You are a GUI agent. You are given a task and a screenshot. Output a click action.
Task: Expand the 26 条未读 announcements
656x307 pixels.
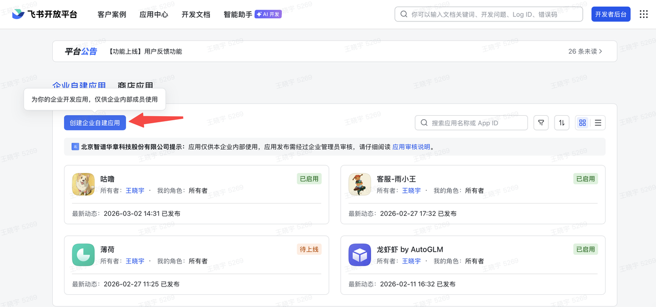click(585, 52)
